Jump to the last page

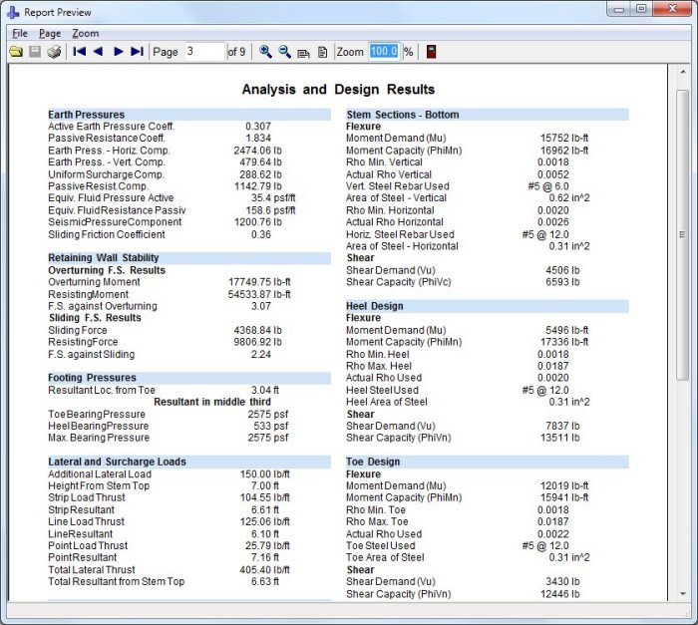click(x=137, y=52)
